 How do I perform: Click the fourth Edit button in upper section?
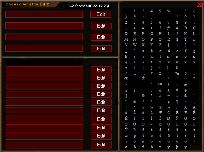tap(101, 48)
